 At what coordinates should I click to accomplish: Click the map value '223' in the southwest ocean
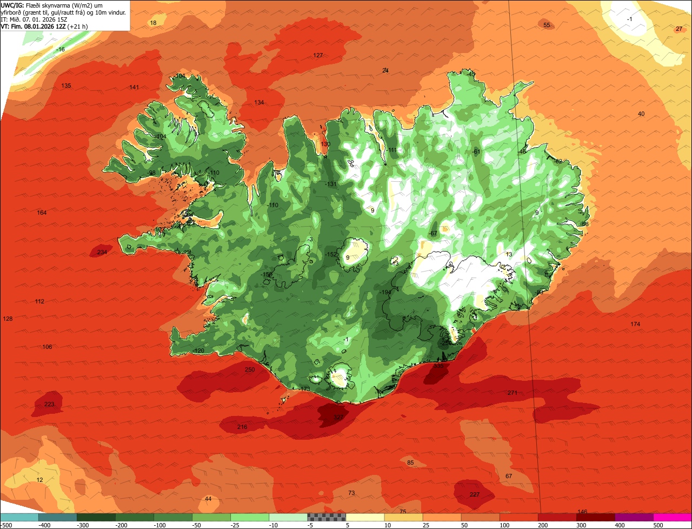[49, 404]
